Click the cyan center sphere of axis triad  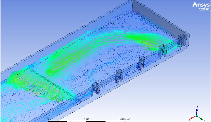tap(197, 116)
